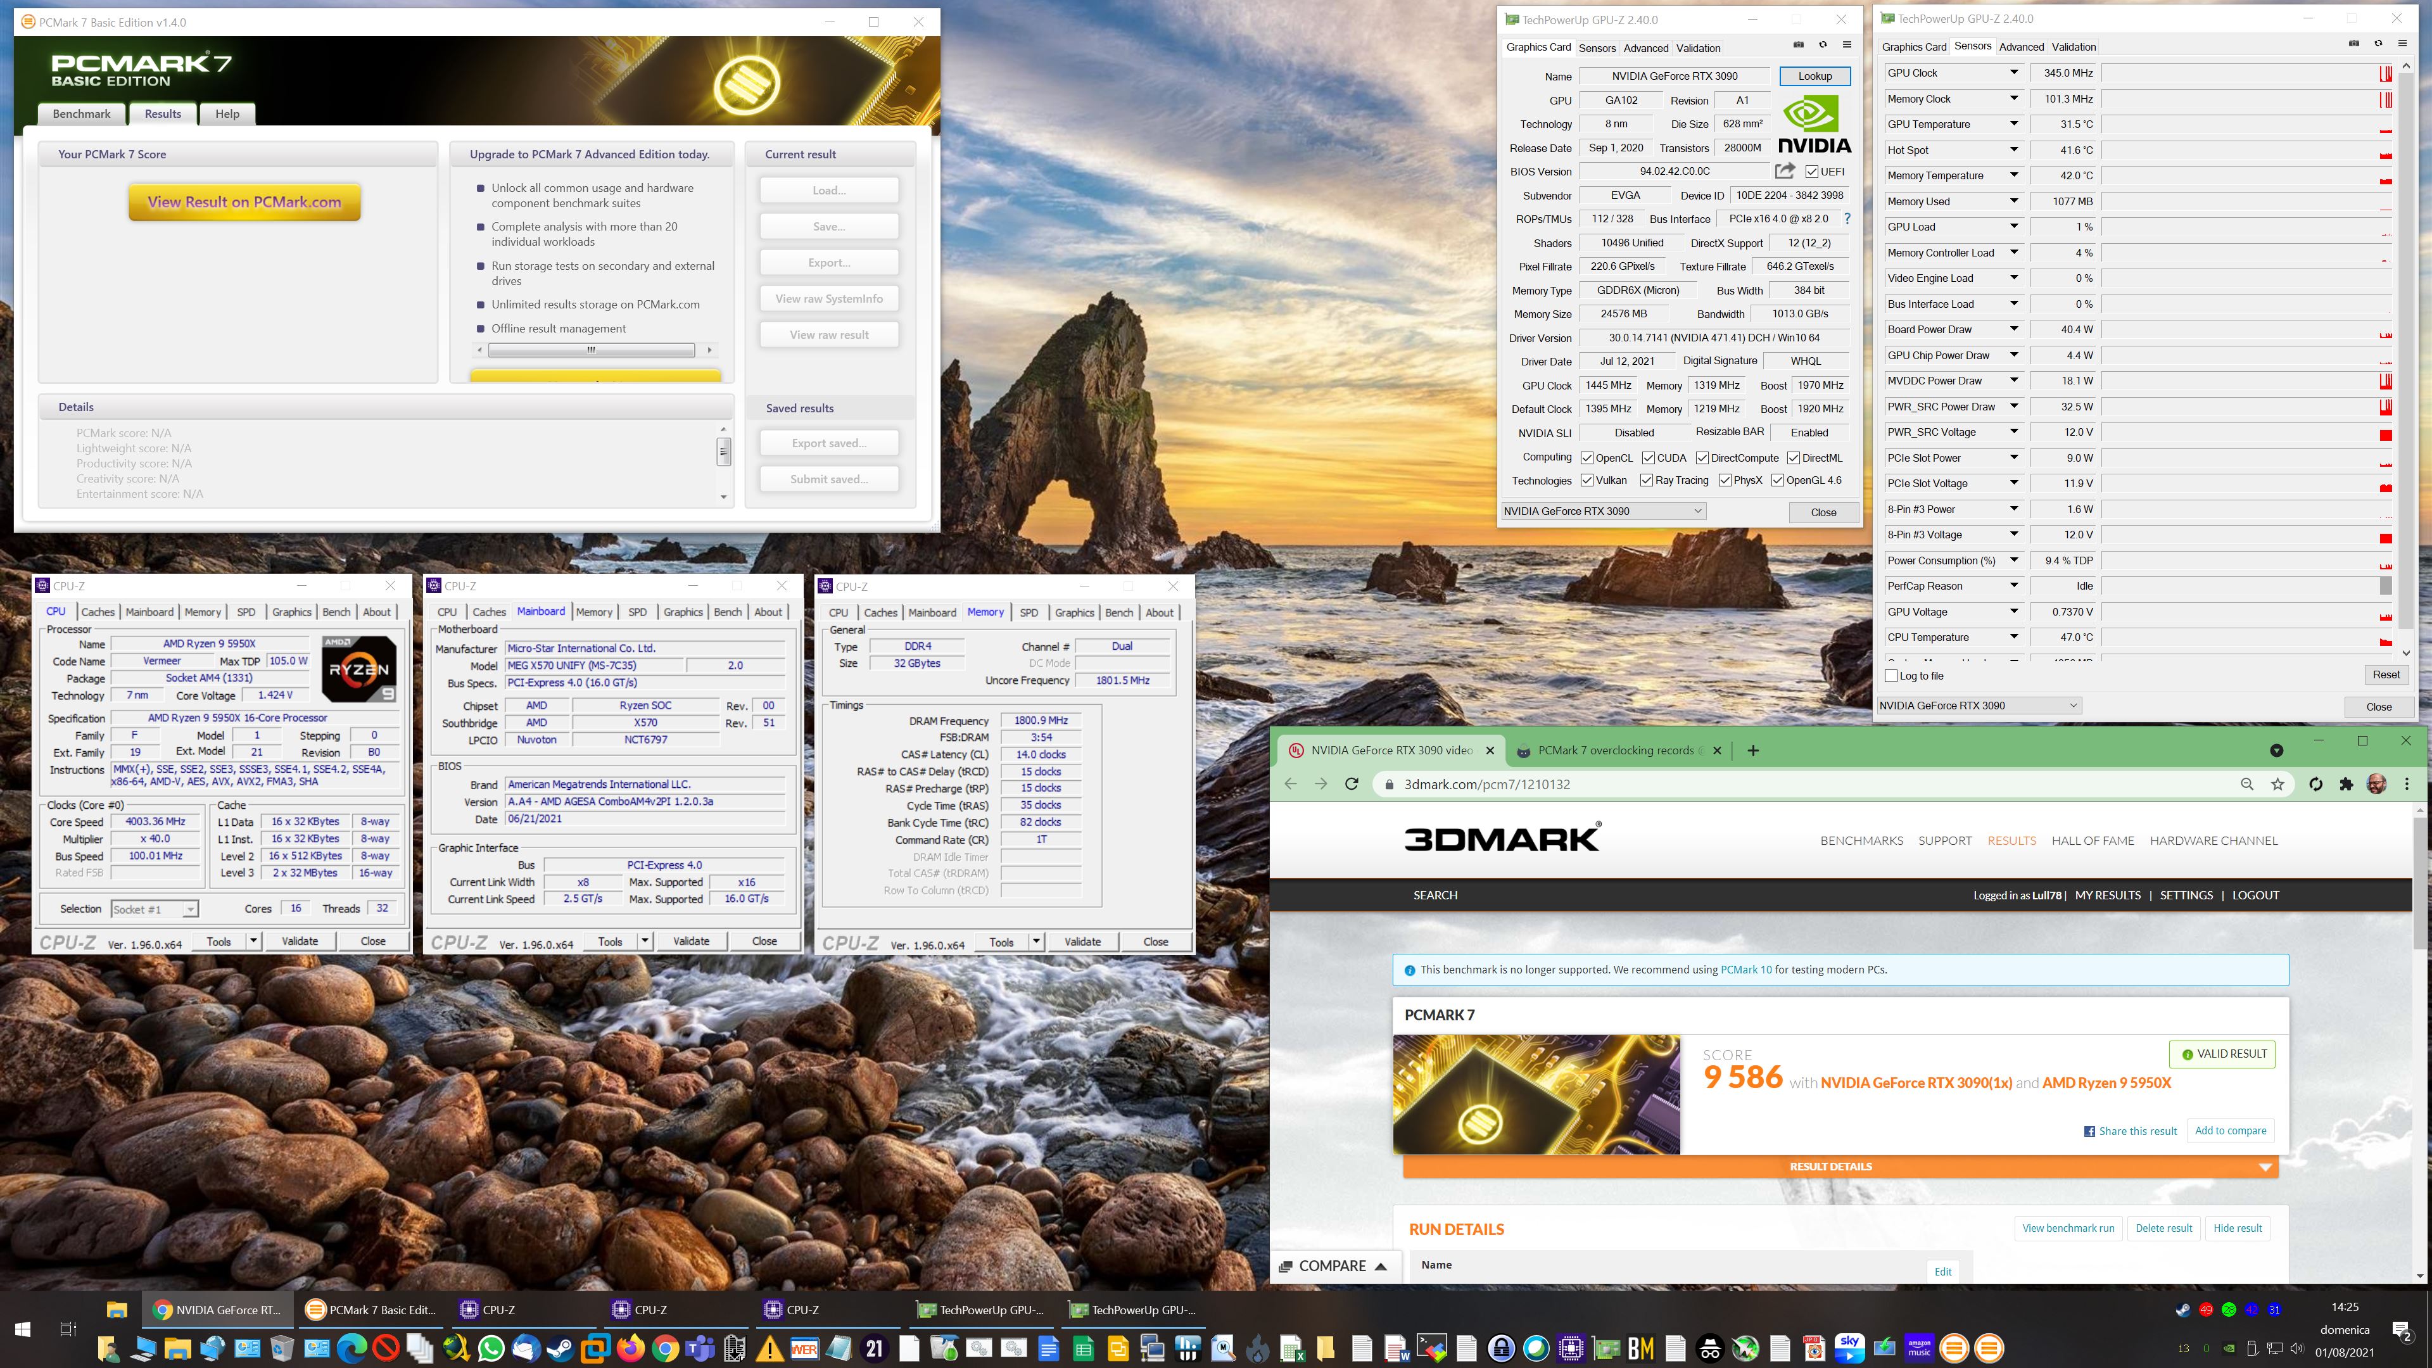The image size is (2432, 1368).
Task: Open the Memory Clock sensor dropdown arrow
Action: coord(2014,98)
